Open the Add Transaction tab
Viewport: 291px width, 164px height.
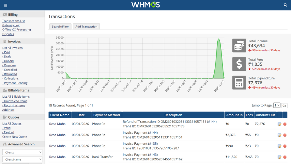click(x=86, y=26)
